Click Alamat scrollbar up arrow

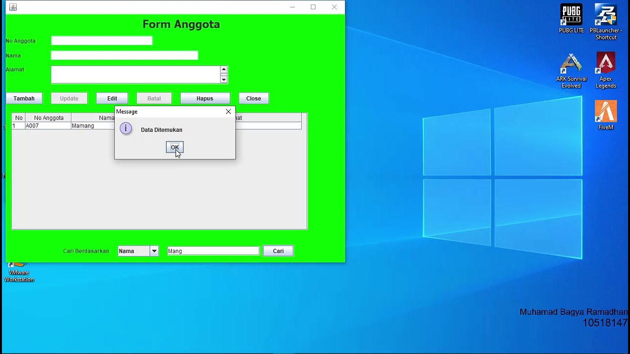click(x=223, y=69)
